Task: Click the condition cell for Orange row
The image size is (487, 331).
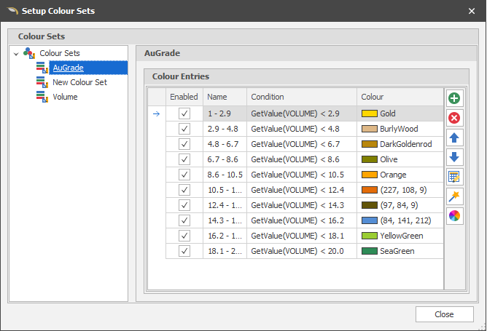Action: click(x=301, y=175)
